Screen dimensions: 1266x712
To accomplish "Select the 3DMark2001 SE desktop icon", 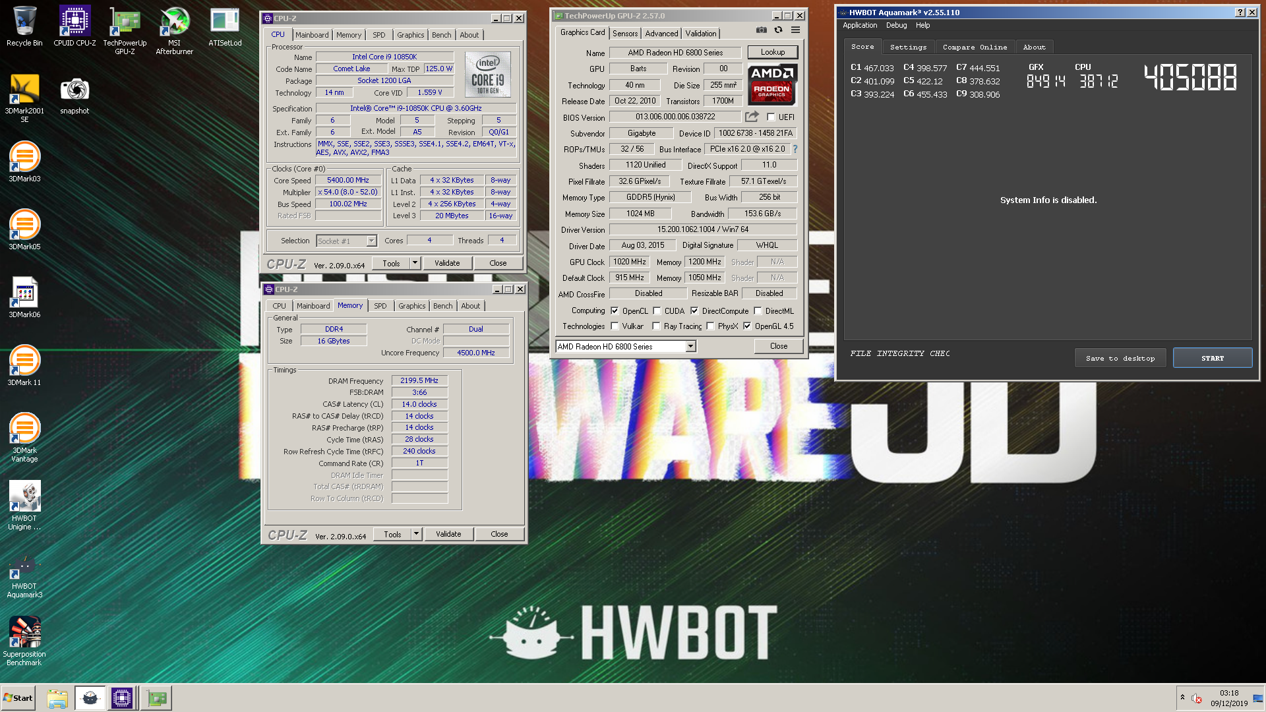I will pos(24,98).
